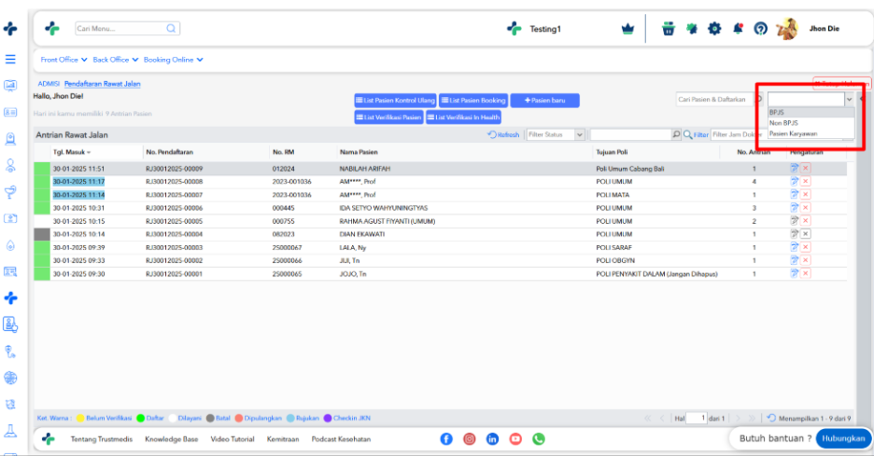874x456 pixels.
Task: Open the Instagram icon in footer
Action: pyautogui.click(x=470, y=438)
